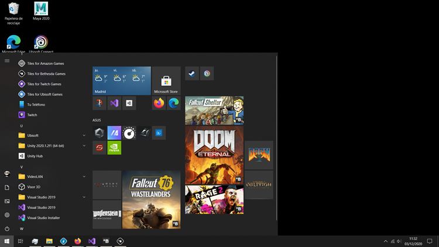Jump to letter V index

pyautogui.click(x=21, y=167)
